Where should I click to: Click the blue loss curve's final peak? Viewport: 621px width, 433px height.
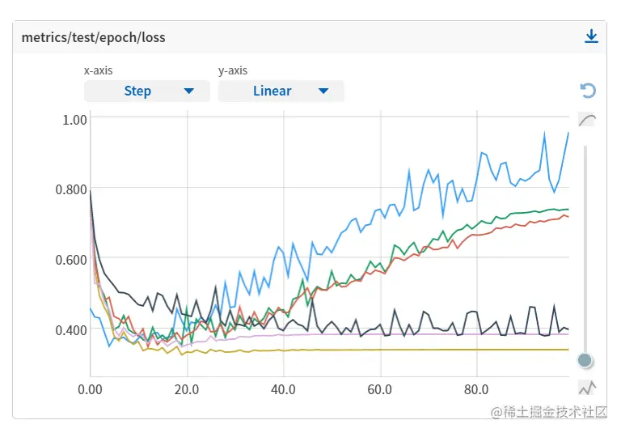tap(568, 134)
